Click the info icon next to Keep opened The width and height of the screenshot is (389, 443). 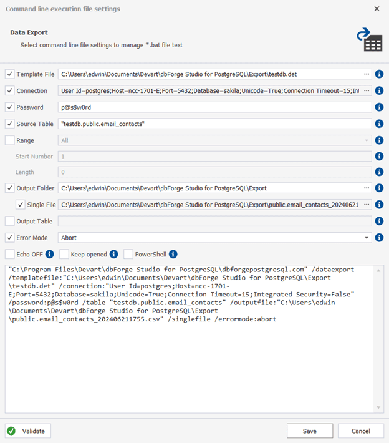pyautogui.click(x=113, y=254)
